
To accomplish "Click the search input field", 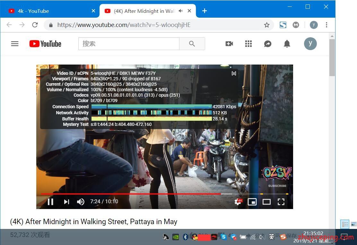I will (128, 44).
